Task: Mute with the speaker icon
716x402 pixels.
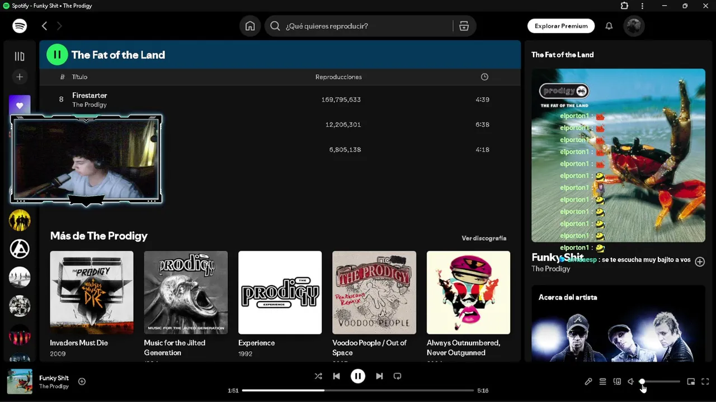Action: click(x=631, y=382)
